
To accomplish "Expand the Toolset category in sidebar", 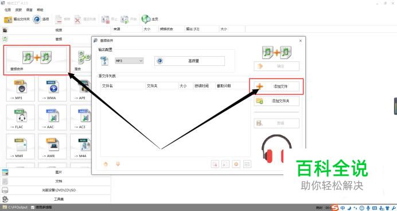I will click(x=56, y=199).
